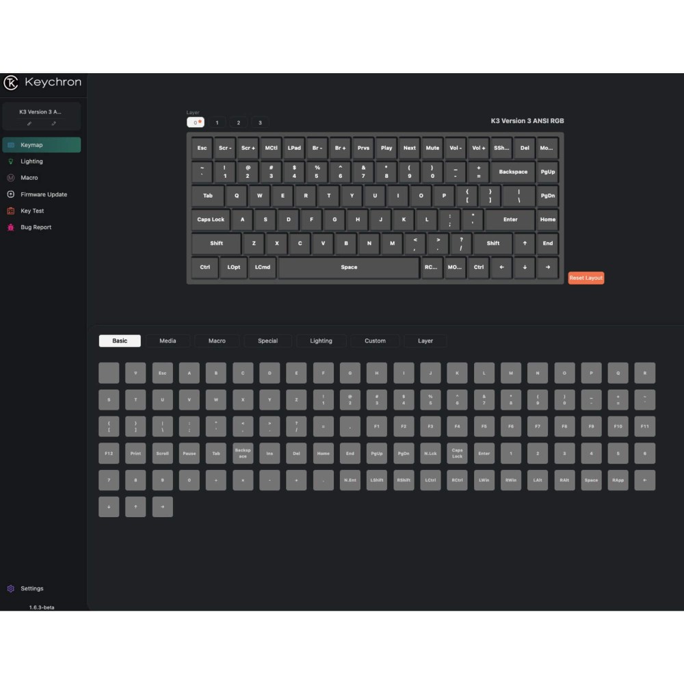Open the Layer keycode tab

pos(425,341)
